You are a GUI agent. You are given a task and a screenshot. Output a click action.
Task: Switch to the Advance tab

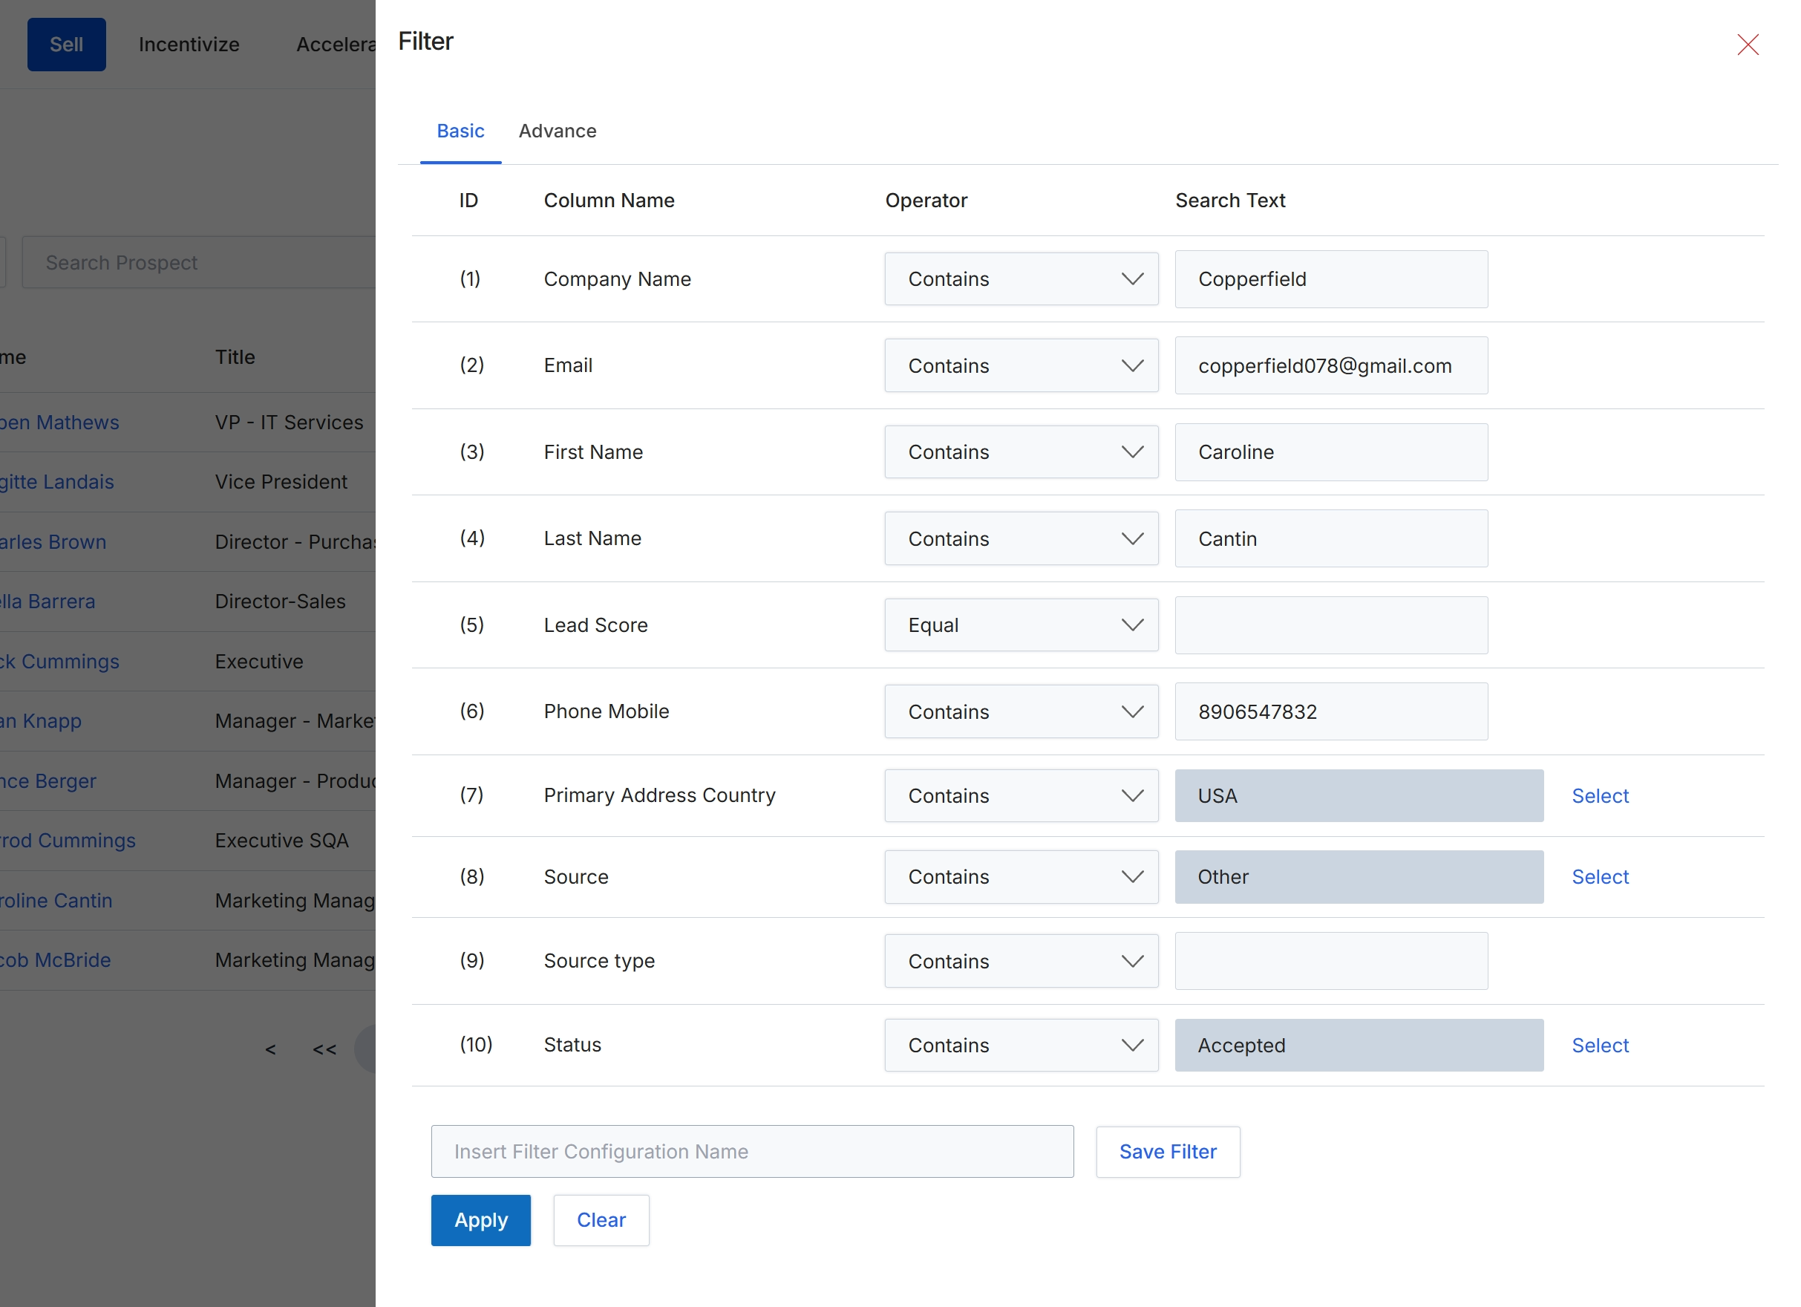pos(558,131)
